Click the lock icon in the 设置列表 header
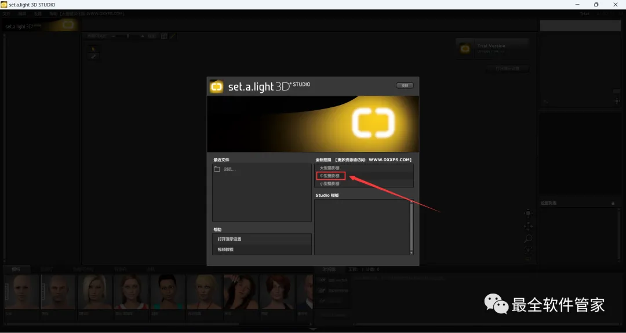Image resolution: width=626 pixels, height=333 pixels. pos(613,204)
